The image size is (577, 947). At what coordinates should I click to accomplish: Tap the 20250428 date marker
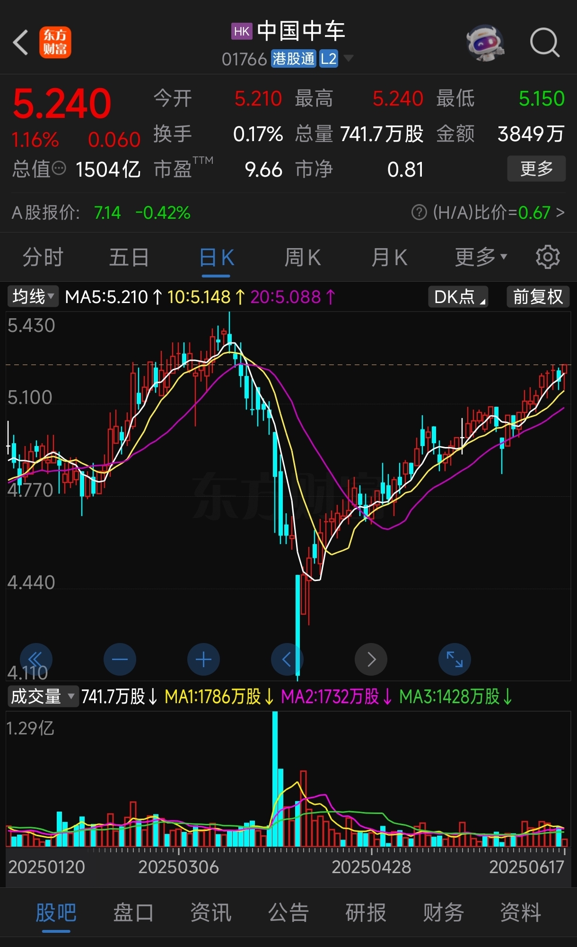[371, 867]
